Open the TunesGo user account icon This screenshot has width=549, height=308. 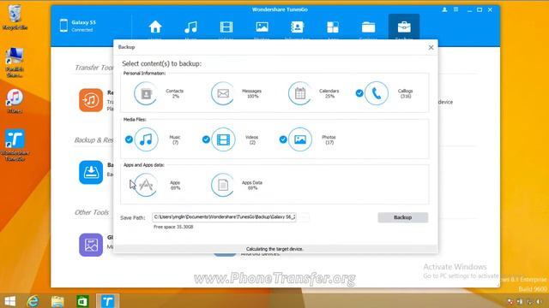[444, 9]
